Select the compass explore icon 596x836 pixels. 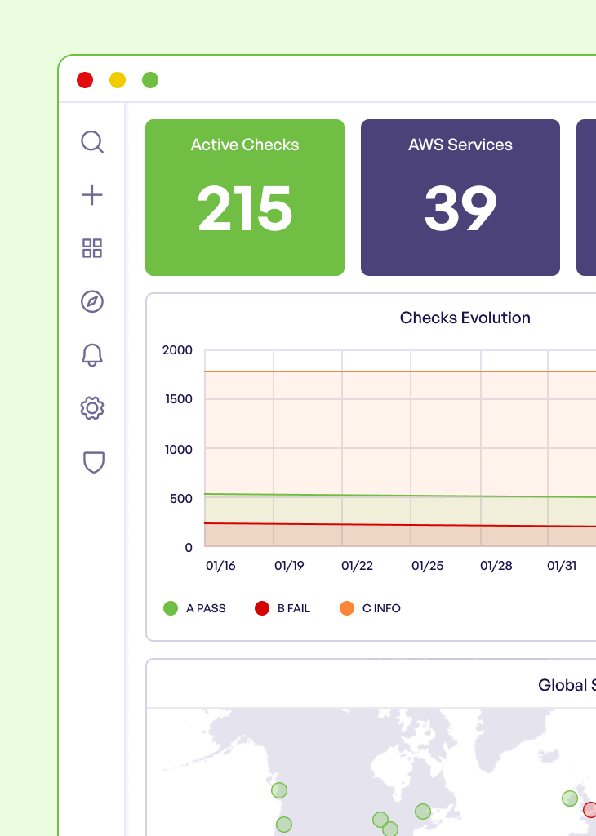pyautogui.click(x=92, y=301)
